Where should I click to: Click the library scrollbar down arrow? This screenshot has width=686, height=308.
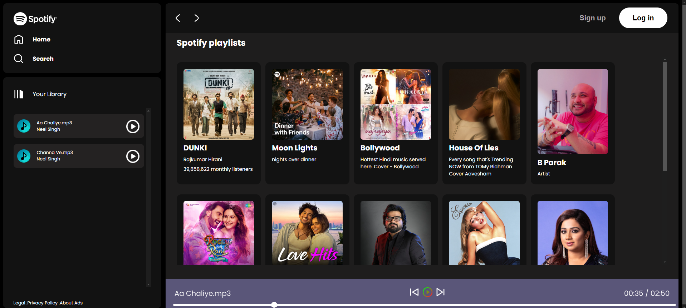tap(148, 284)
